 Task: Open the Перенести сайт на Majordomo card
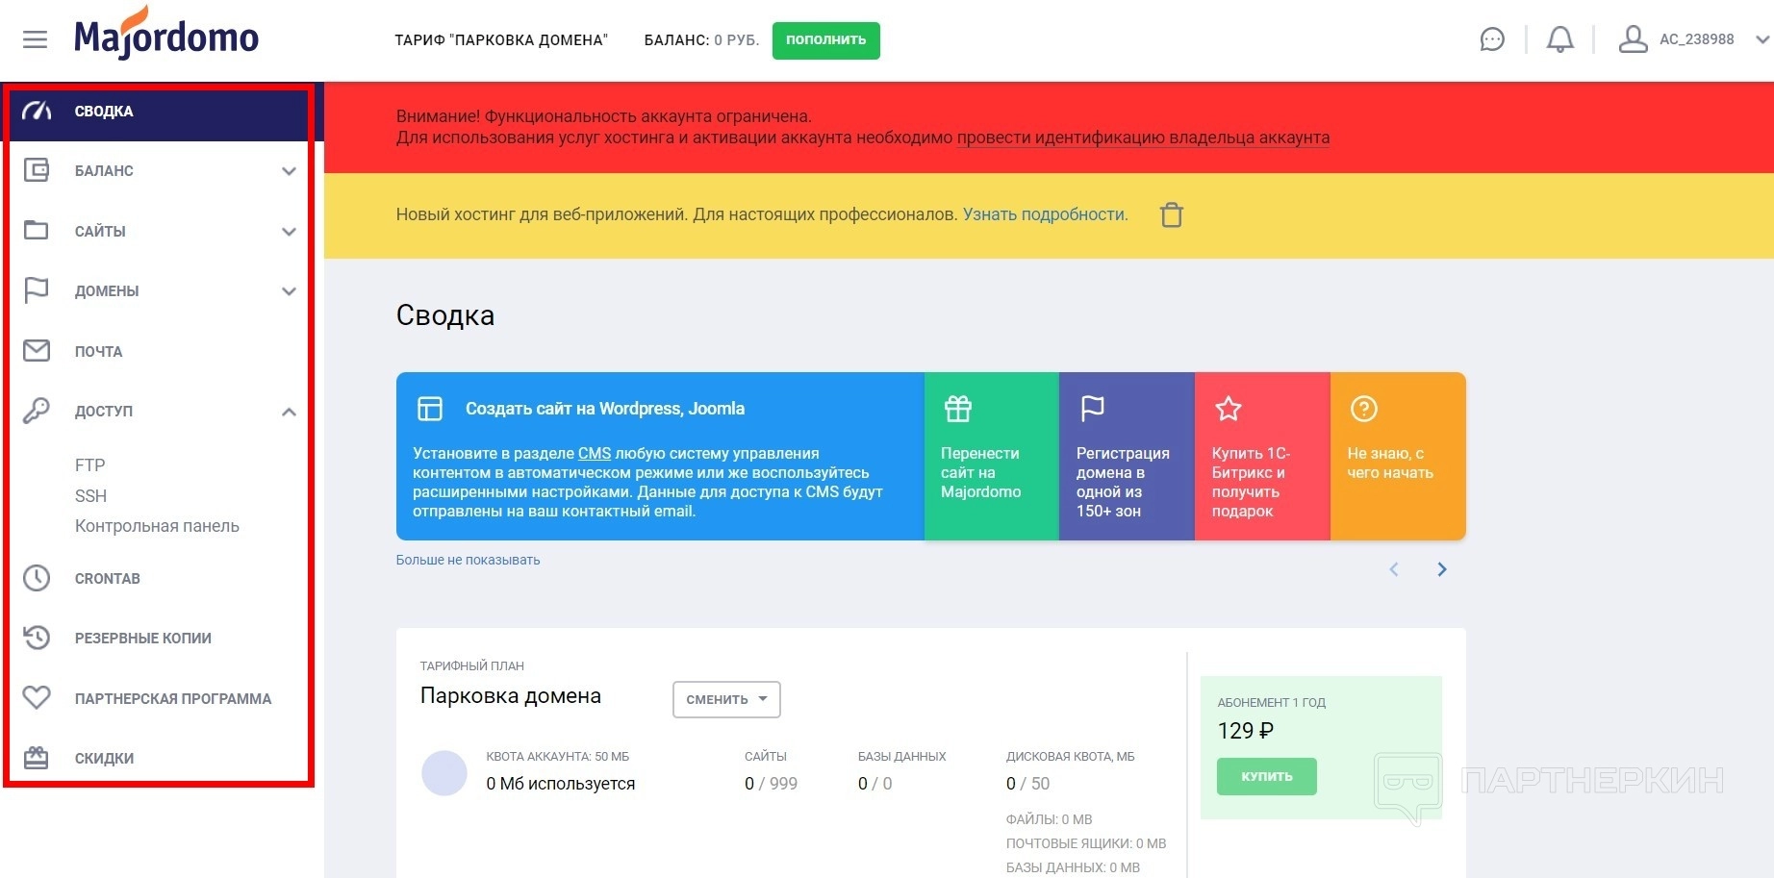pyautogui.click(x=991, y=456)
